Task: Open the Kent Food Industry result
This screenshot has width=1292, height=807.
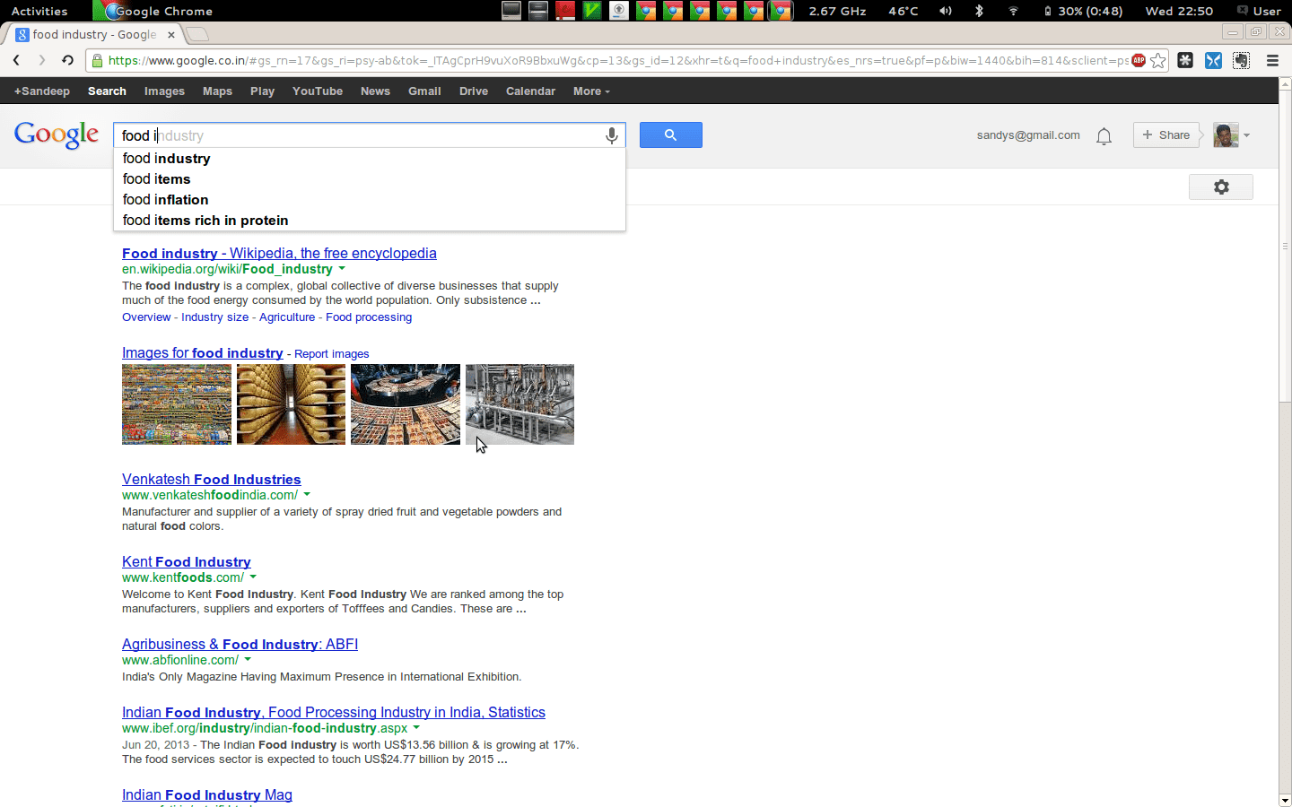Action: pos(187,562)
